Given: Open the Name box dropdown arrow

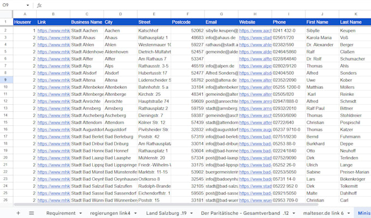Looking at the screenshot, I should [28, 5].
